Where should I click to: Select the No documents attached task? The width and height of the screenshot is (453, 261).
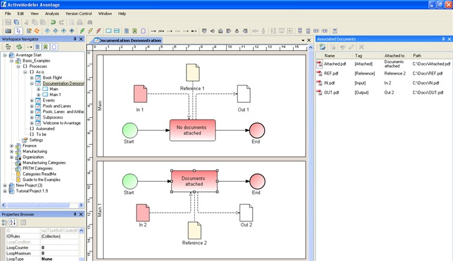pyautogui.click(x=193, y=130)
